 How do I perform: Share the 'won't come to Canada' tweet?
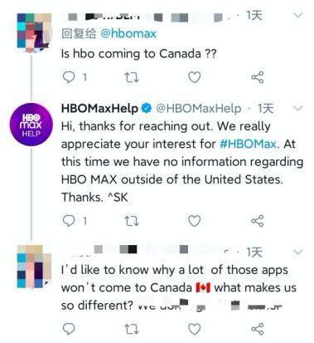258,329
